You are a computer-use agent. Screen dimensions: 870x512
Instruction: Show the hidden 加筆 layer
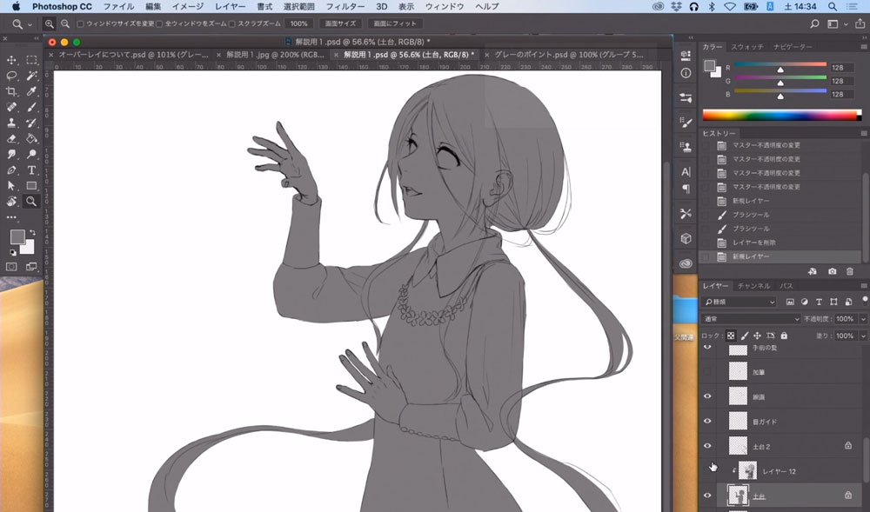[707, 372]
